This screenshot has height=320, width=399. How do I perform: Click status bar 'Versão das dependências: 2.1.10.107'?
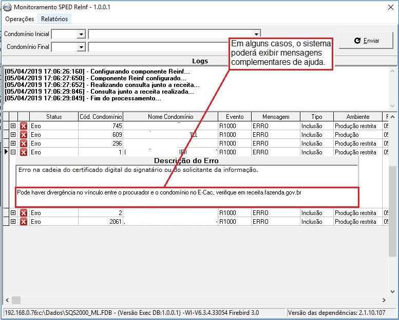coord(336,313)
